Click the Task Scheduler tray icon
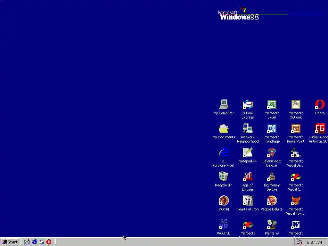The height and width of the screenshot is (246, 328). pos(299,242)
